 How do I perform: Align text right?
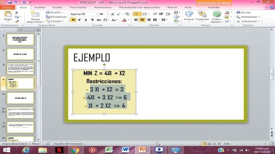[149, 20]
